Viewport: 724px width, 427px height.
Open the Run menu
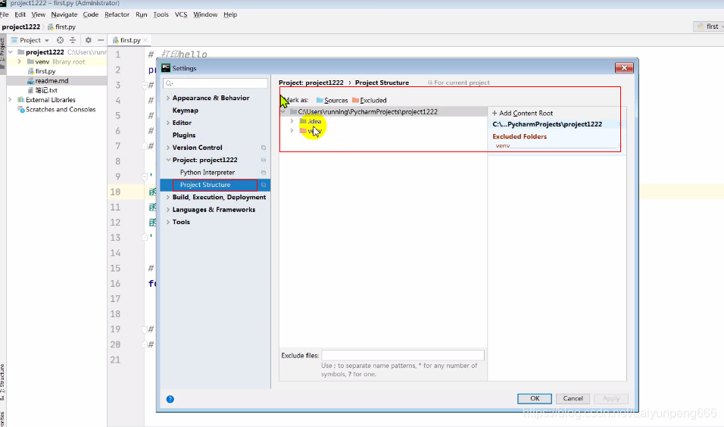click(142, 14)
